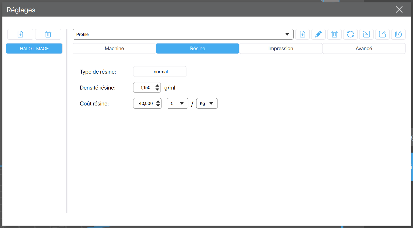
Task: Reset profile with refresh arrows icon
Action: click(350, 34)
